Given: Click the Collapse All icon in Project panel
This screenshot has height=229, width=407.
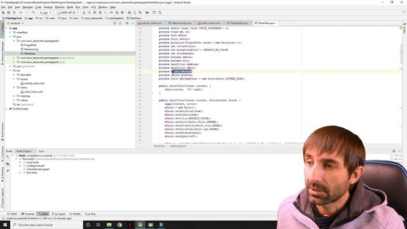Looking at the screenshot, I should coord(120,23).
